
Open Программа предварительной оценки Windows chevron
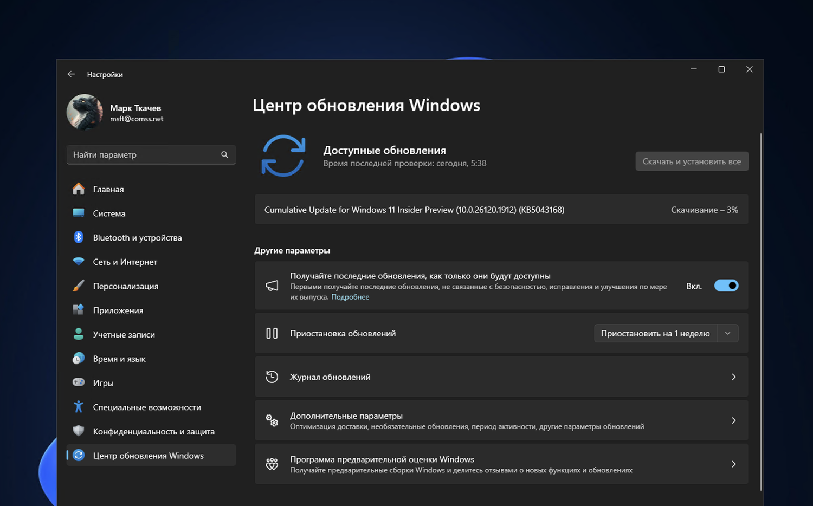pyautogui.click(x=733, y=464)
